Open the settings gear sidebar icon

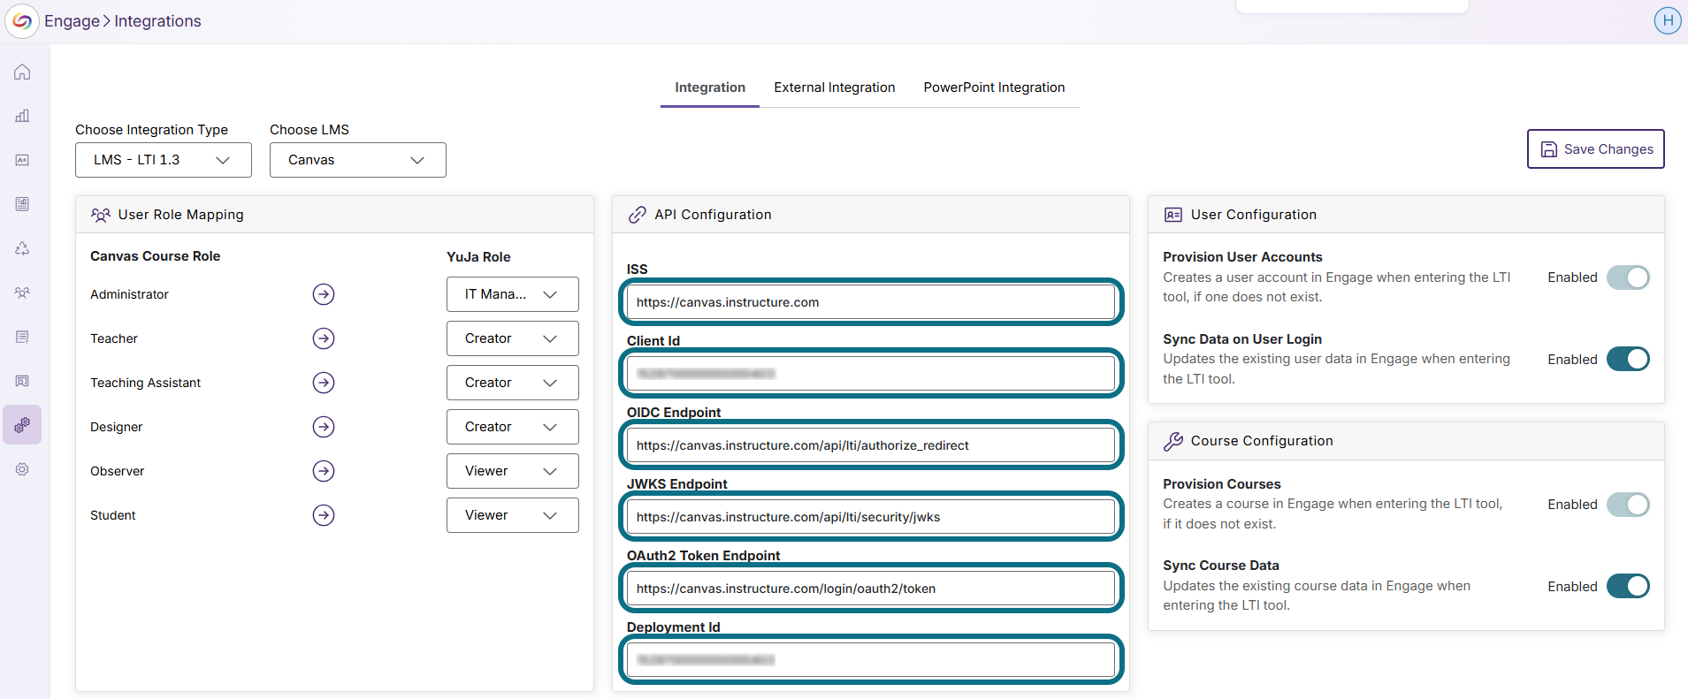point(22,469)
